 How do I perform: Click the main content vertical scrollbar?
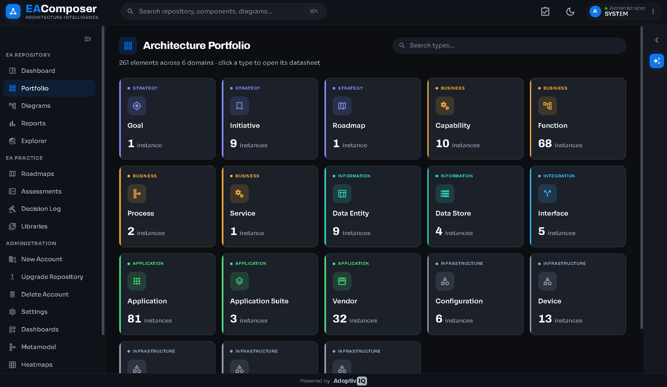[641, 178]
